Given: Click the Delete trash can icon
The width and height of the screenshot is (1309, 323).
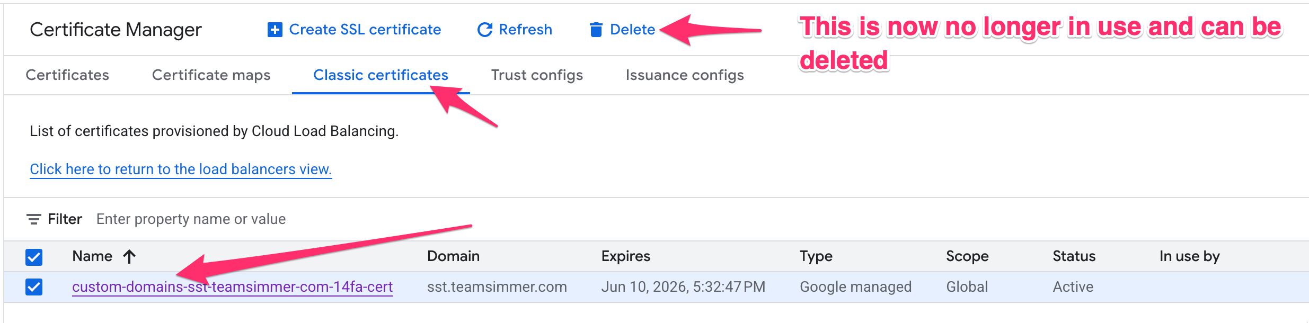Looking at the screenshot, I should 596,30.
